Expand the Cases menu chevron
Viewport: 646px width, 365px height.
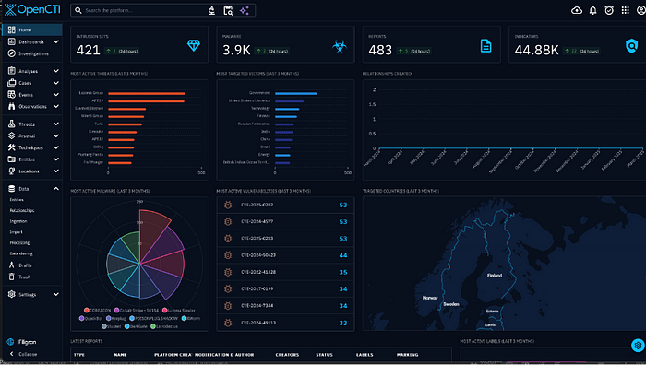pos(56,83)
